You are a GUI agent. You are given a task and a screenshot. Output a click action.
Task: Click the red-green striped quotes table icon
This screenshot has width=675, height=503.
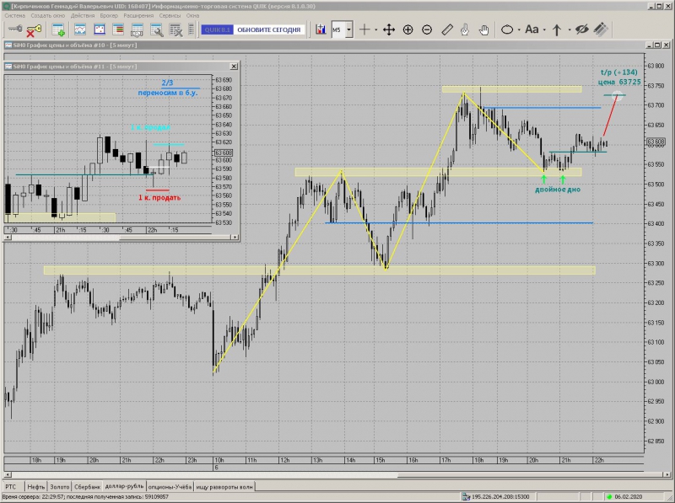coord(118,29)
